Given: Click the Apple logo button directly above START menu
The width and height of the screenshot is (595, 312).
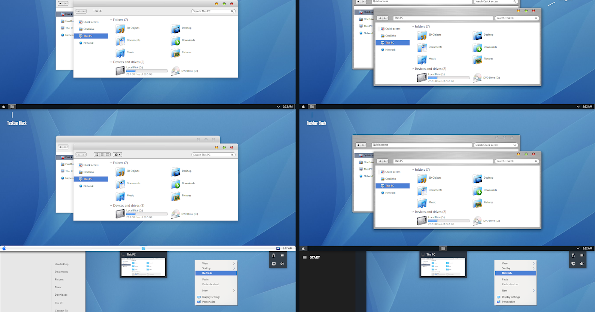Looking at the screenshot, I should coord(304,248).
